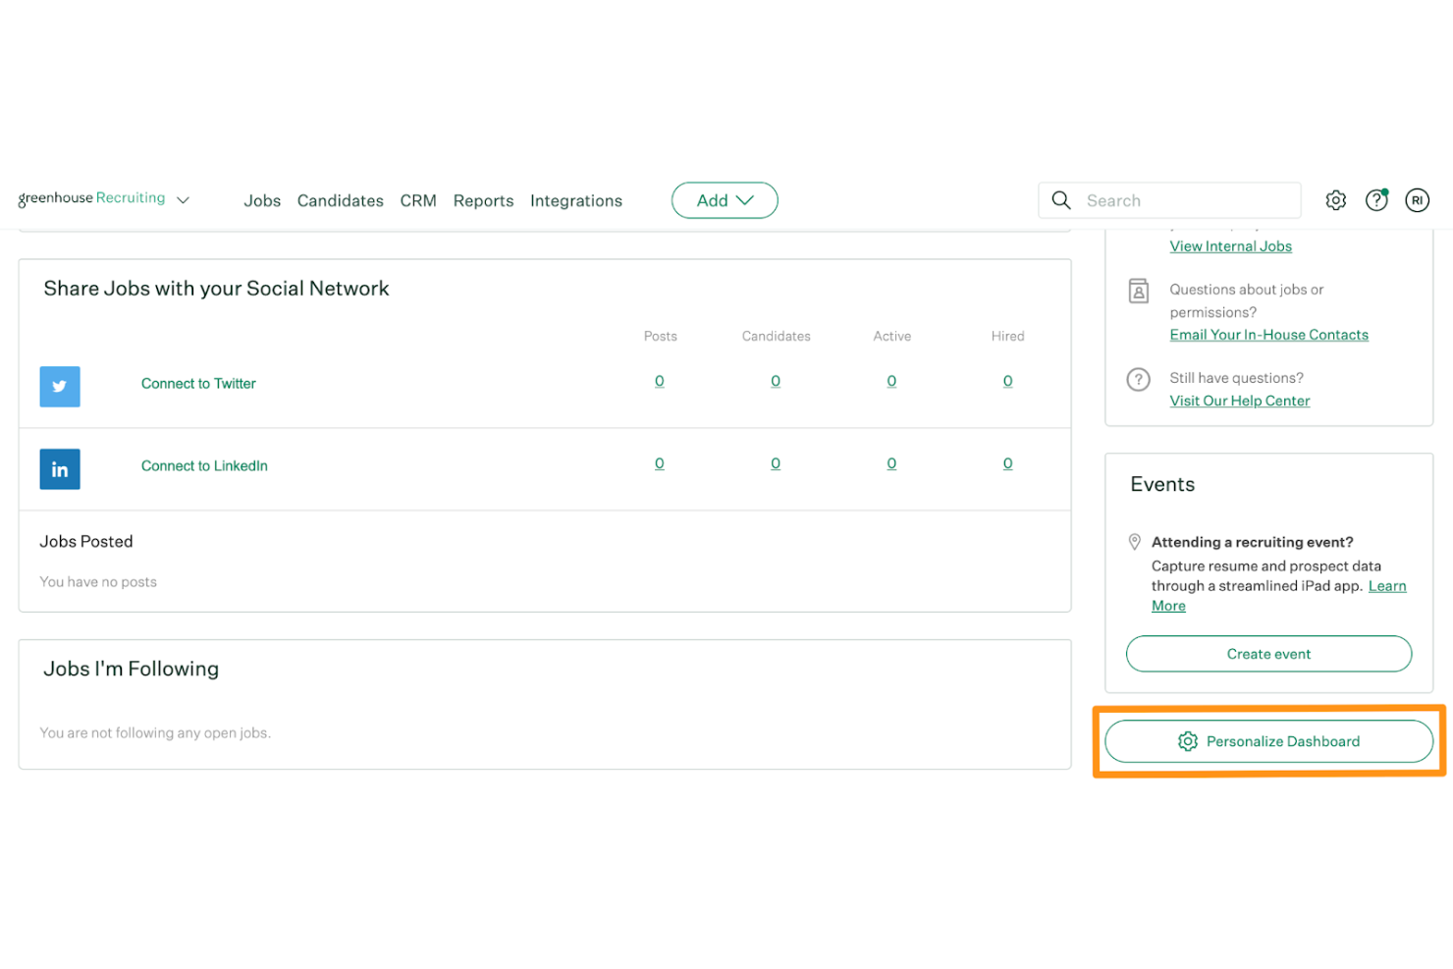
Task: Click the Twitter bird icon
Action: pyautogui.click(x=60, y=387)
